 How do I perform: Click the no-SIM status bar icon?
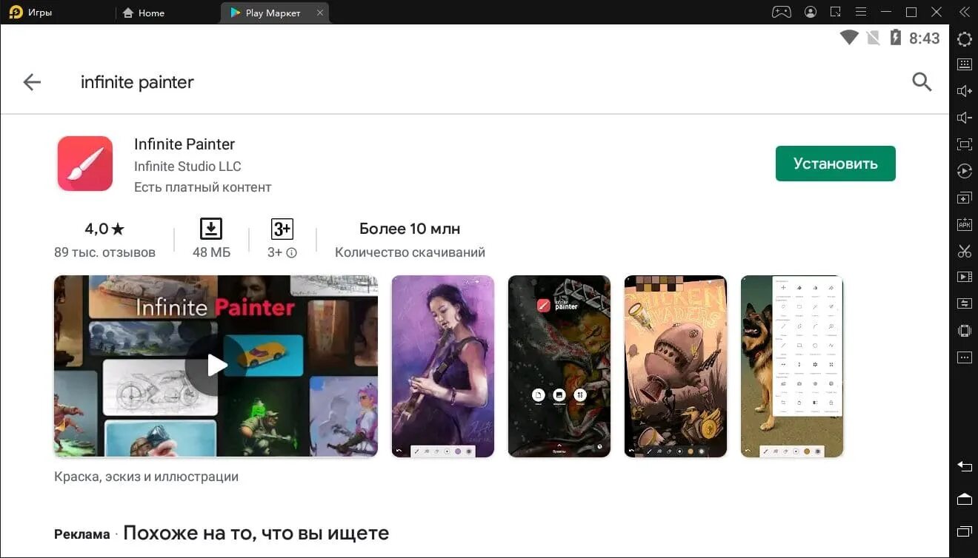tap(873, 38)
